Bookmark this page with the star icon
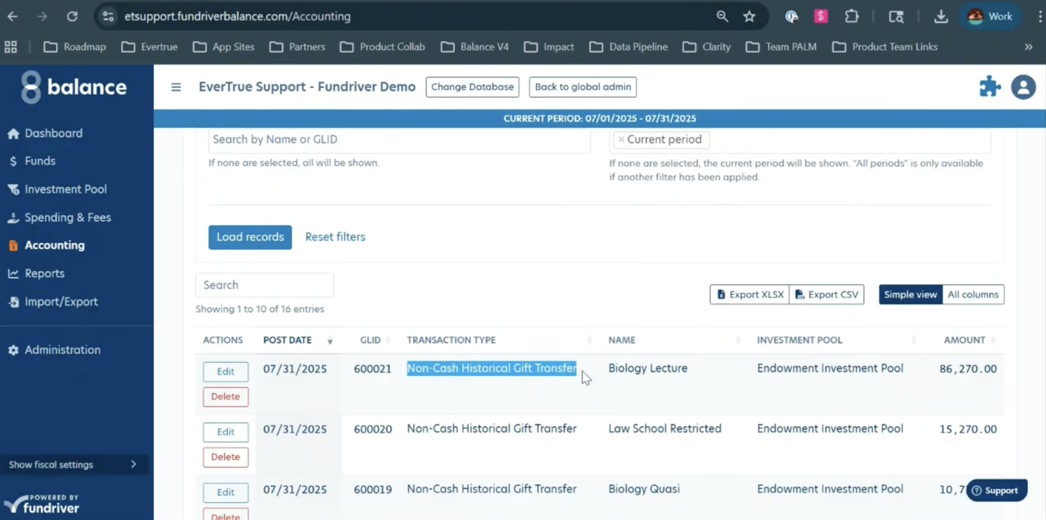This screenshot has width=1046, height=520. click(x=749, y=16)
